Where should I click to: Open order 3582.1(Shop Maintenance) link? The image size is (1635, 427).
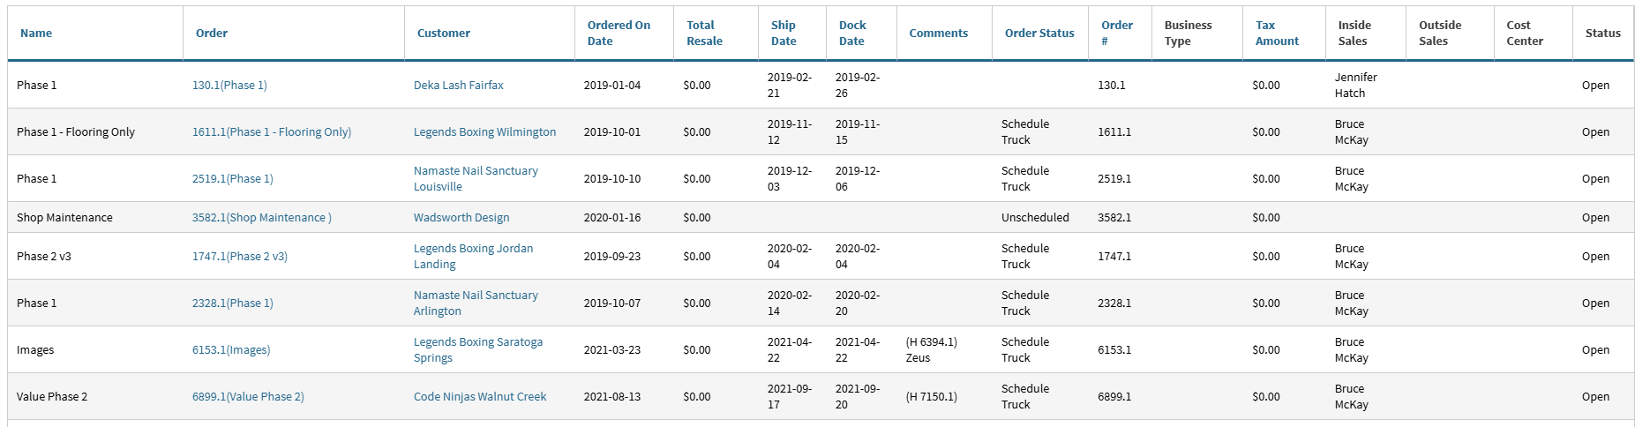point(262,218)
